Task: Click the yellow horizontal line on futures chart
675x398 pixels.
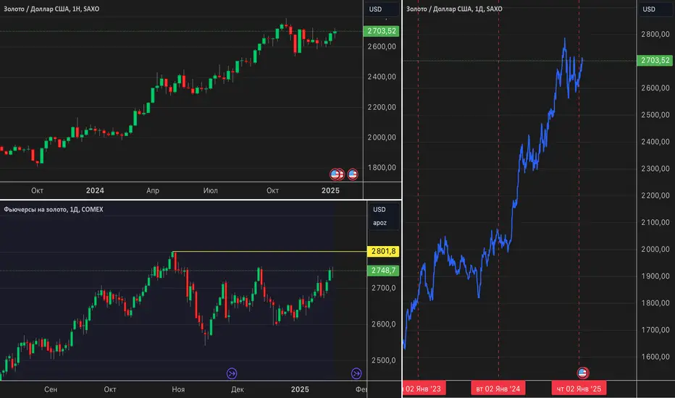Action: coord(268,251)
